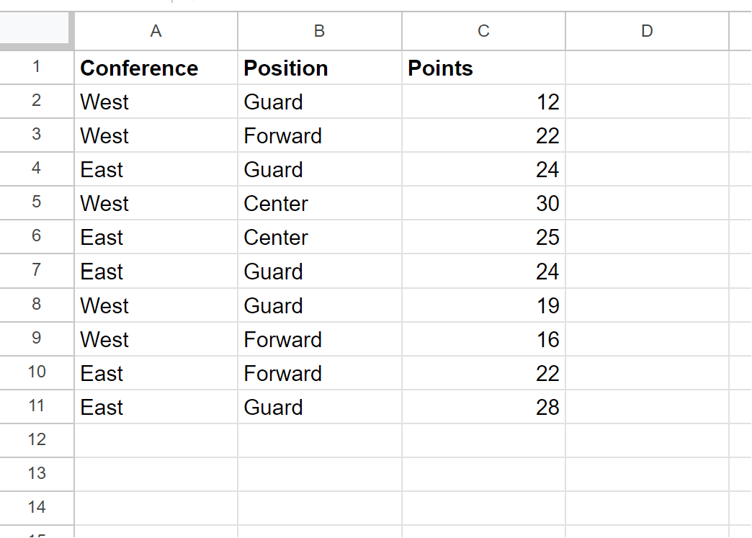This screenshot has height=538, width=752.
Task: Click the cell showing 30 points
Action: tap(483, 203)
